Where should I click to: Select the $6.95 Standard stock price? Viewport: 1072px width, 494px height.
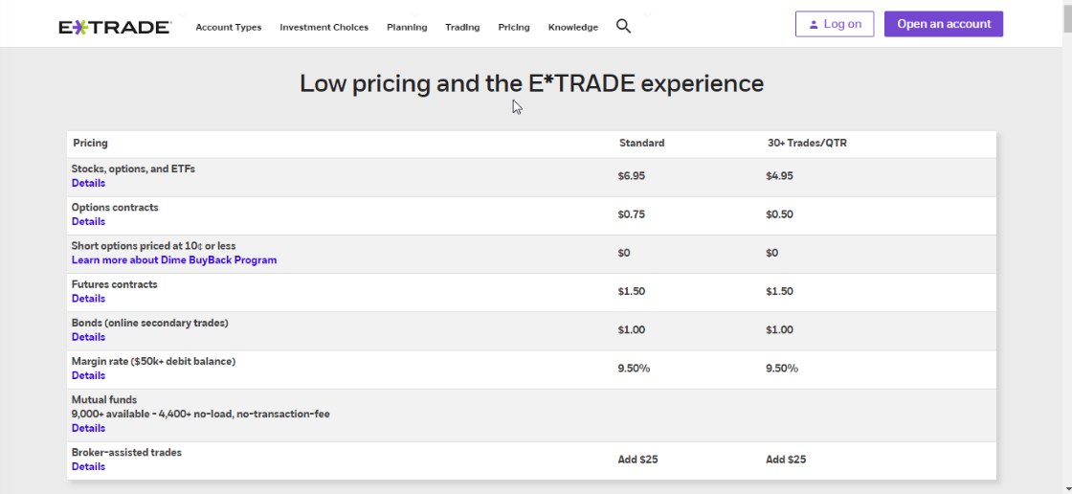click(632, 176)
